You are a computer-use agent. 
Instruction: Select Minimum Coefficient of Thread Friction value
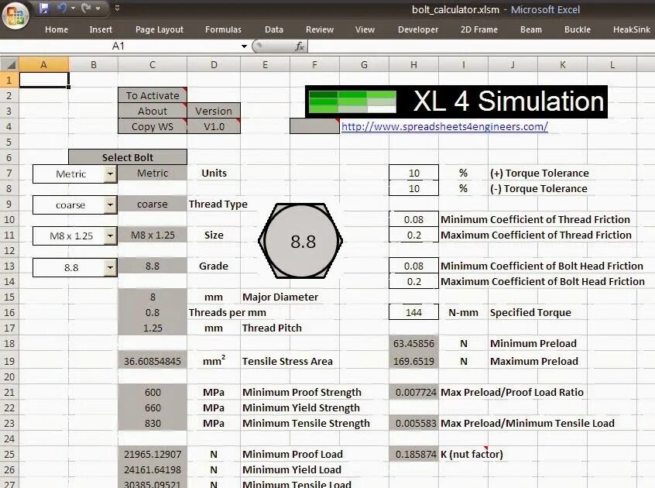click(x=413, y=219)
